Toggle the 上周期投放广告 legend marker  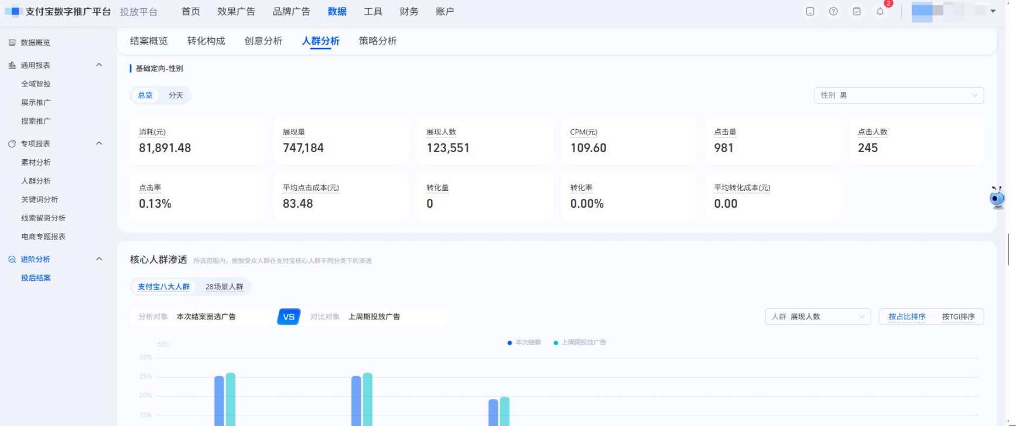click(556, 342)
